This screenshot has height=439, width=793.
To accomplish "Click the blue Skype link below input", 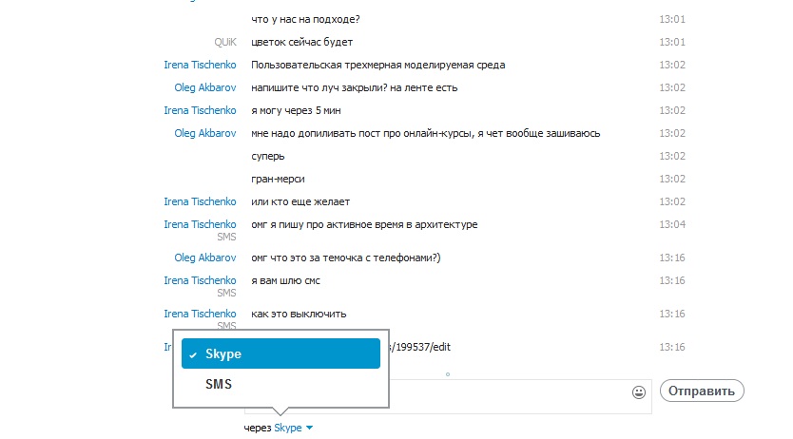I will (x=288, y=428).
